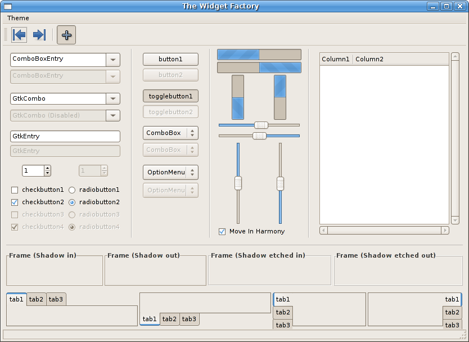Click the tree view scroll-up arrow
469x342 pixels.
pyautogui.click(x=455, y=57)
